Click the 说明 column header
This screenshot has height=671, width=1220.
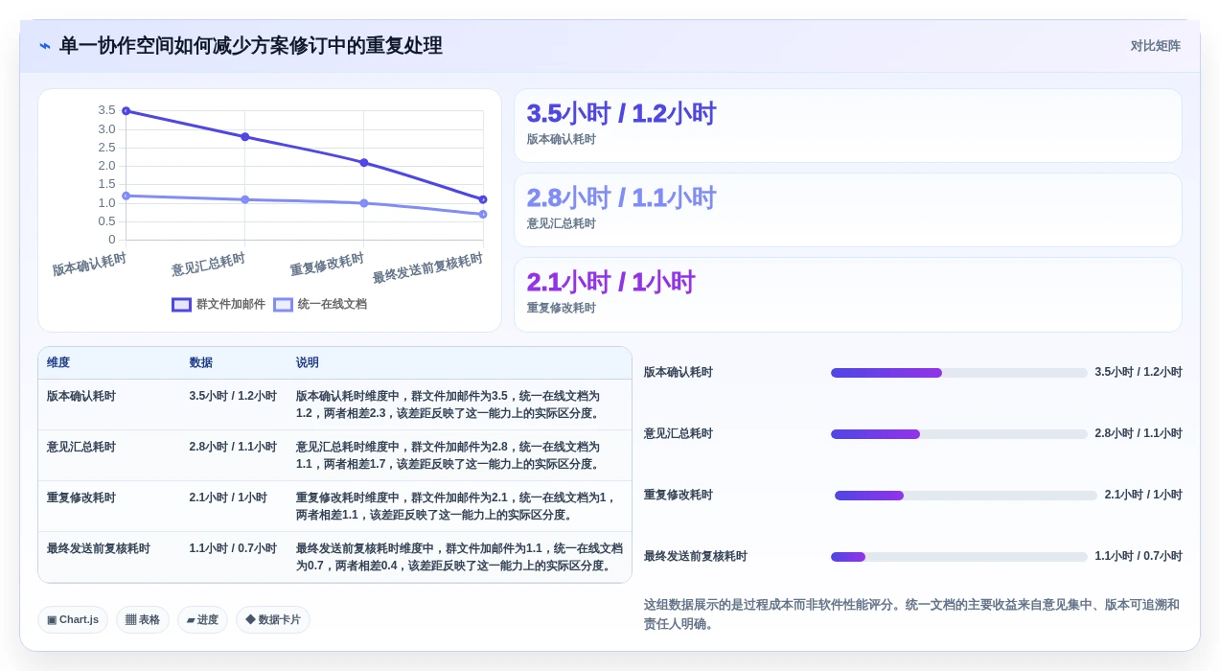[x=307, y=363]
